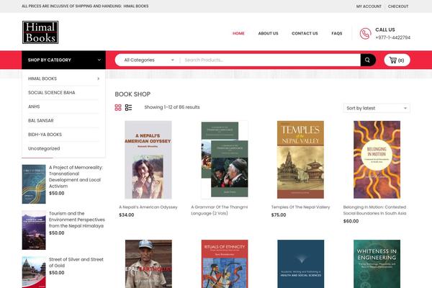The image size is (432, 288).
Task: Go to the Checkout link
Action: pos(398,6)
